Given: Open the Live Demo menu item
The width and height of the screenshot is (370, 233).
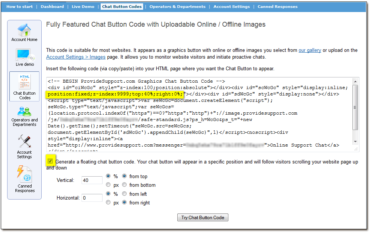Looking at the screenshot, I should click(83, 7).
